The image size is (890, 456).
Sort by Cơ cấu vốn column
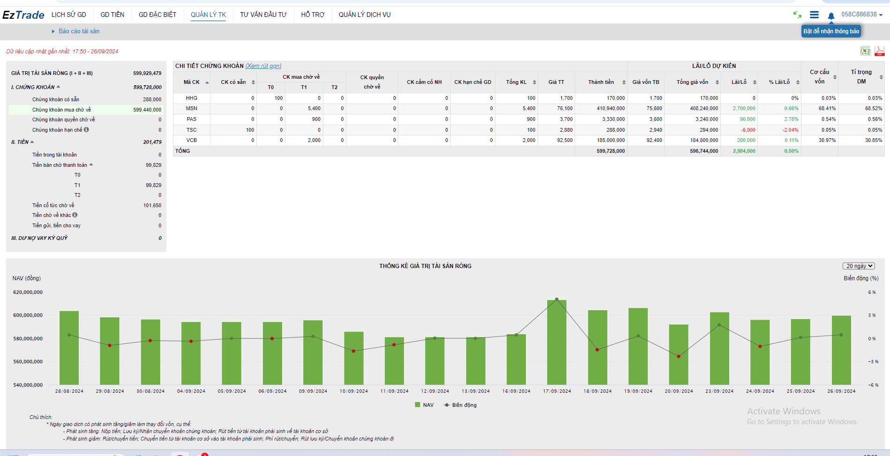point(835,77)
